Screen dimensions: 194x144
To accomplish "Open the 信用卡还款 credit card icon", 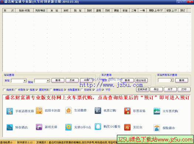I will [39, 110].
